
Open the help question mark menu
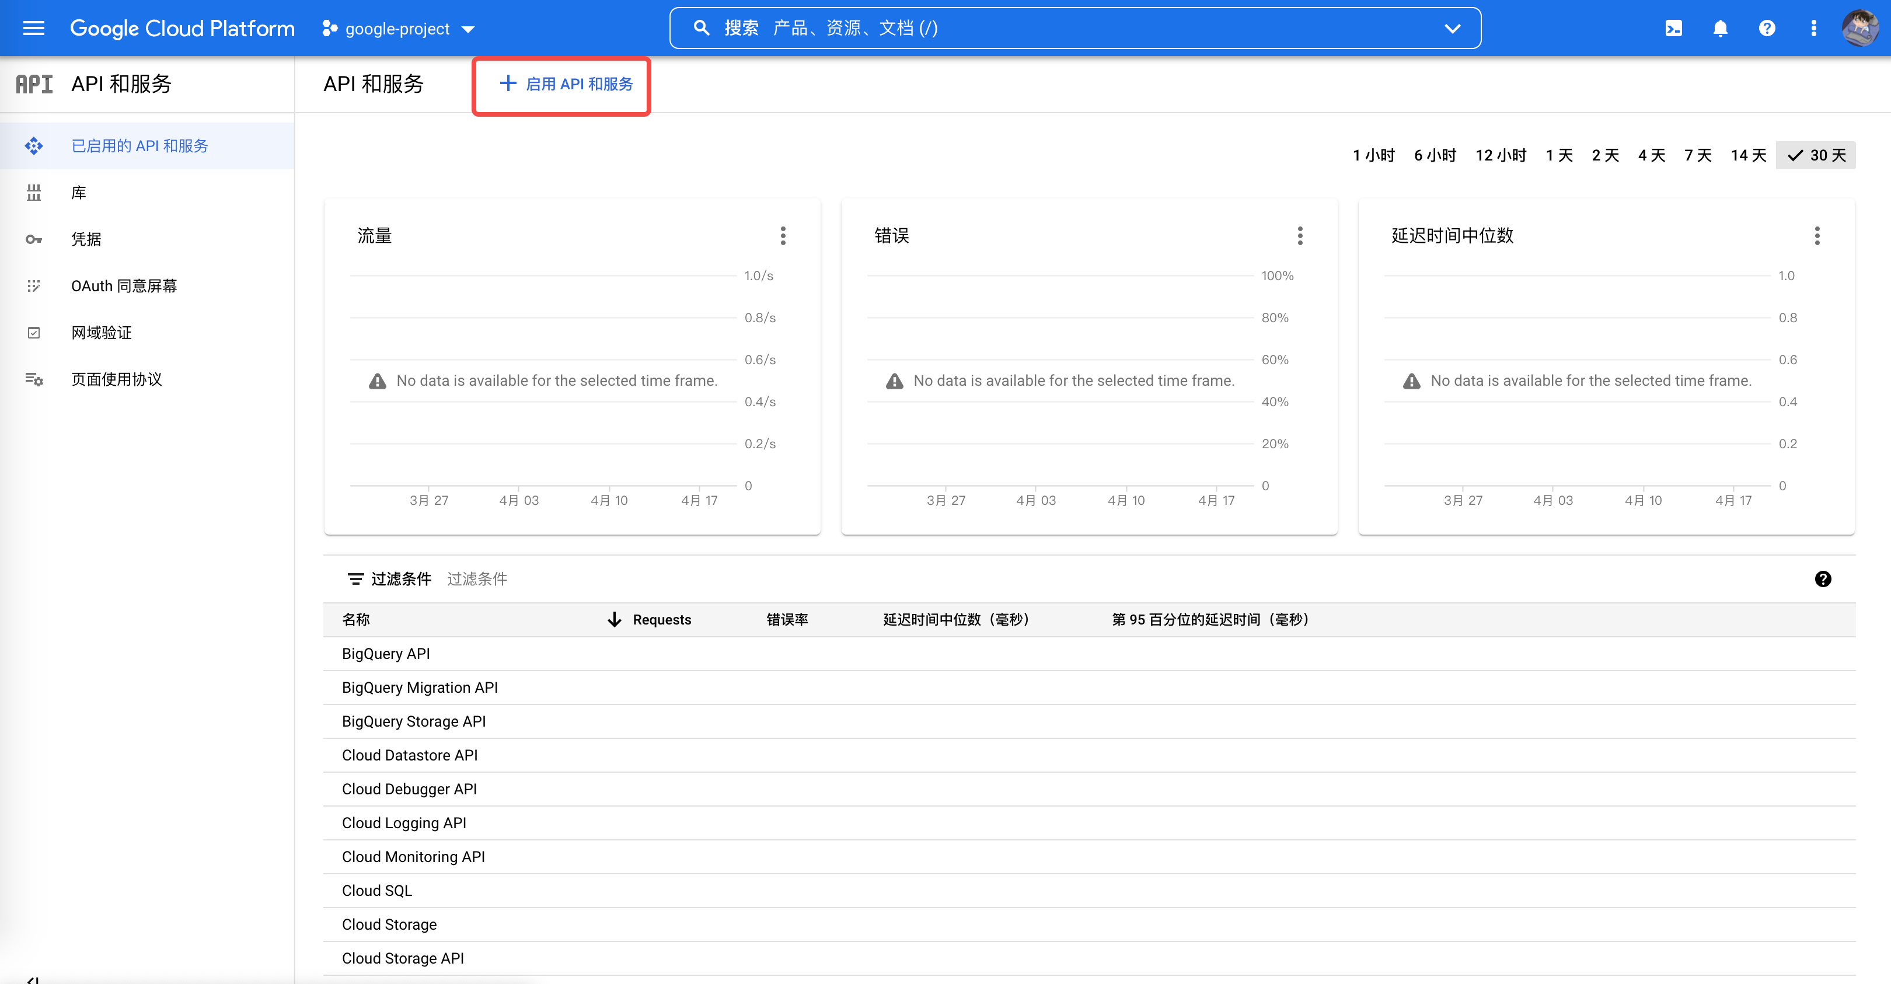(1767, 28)
